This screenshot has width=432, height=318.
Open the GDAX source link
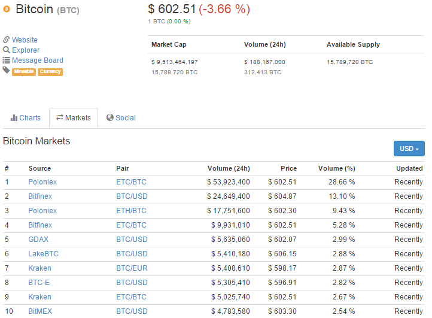pos(38,240)
